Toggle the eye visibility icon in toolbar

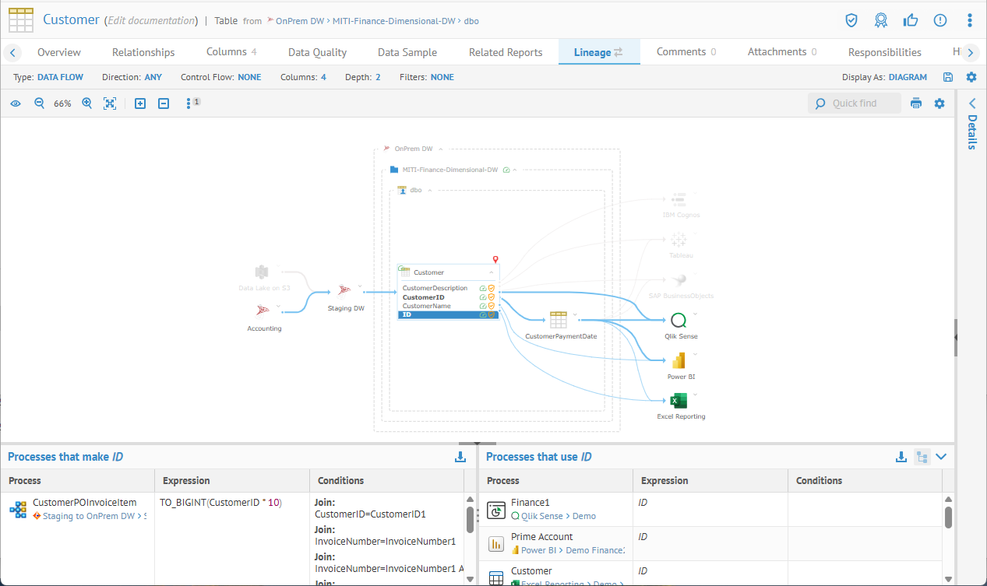tap(16, 104)
